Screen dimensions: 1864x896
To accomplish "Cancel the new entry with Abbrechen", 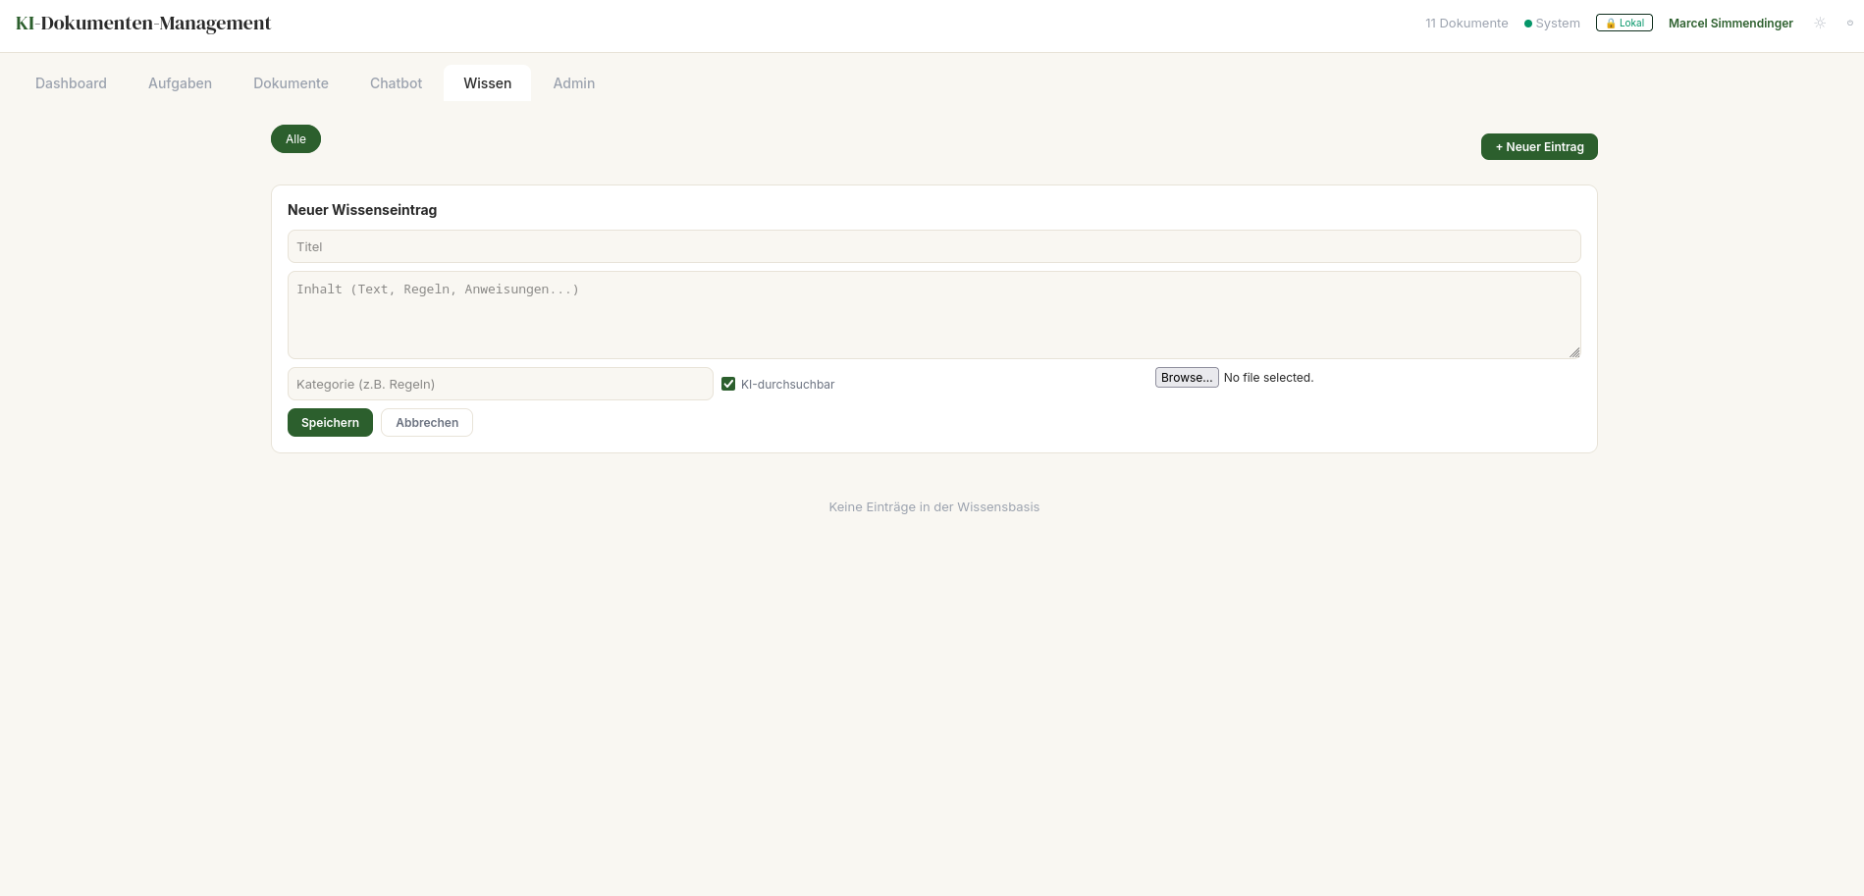I will [427, 423].
